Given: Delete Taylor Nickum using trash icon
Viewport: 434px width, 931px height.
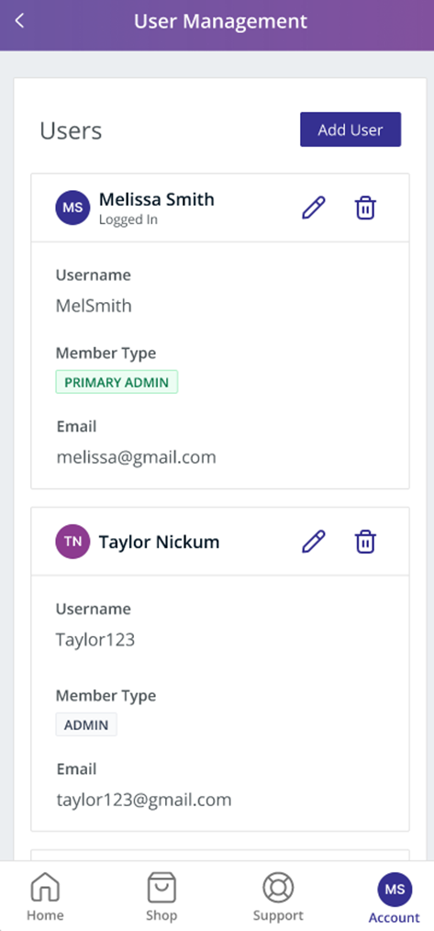Looking at the screenshot, I should [365, 542].
